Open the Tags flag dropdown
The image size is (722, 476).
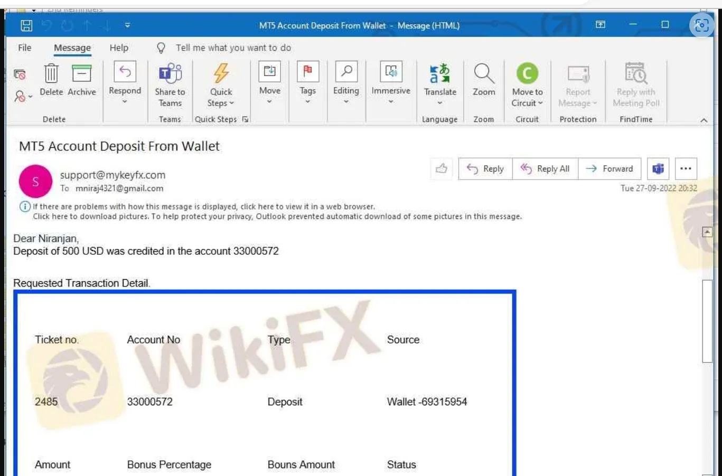pyautogui.click(x=307, y=83)
